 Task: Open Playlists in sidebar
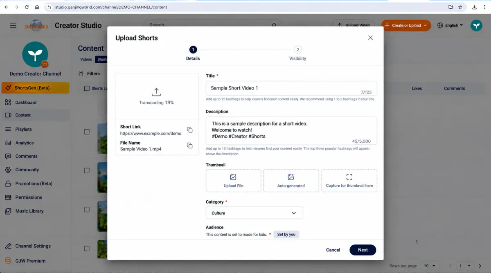(35, 129)
